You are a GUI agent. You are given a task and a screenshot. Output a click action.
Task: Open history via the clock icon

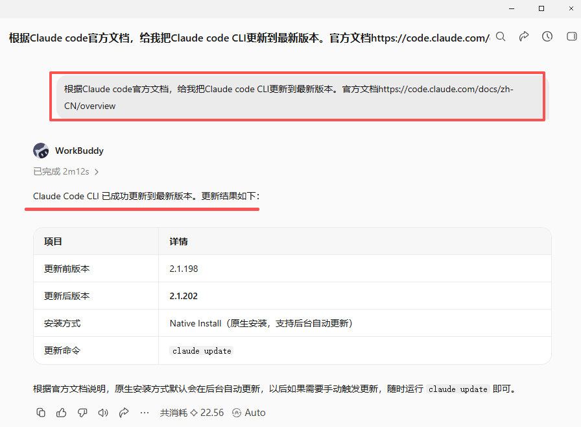point(547,36)
